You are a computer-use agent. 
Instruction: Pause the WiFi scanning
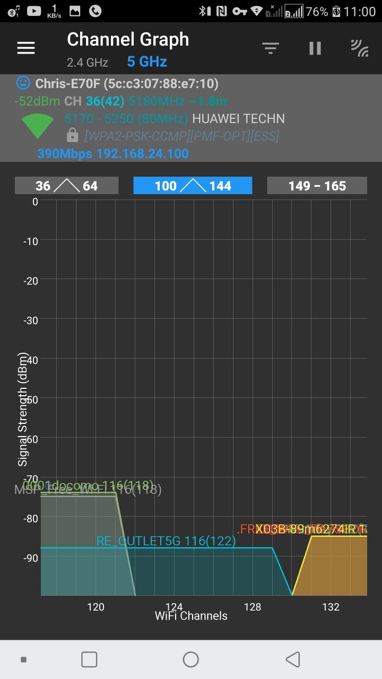315,48
